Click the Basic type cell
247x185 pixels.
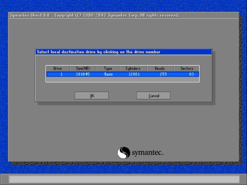coord(109,74)
